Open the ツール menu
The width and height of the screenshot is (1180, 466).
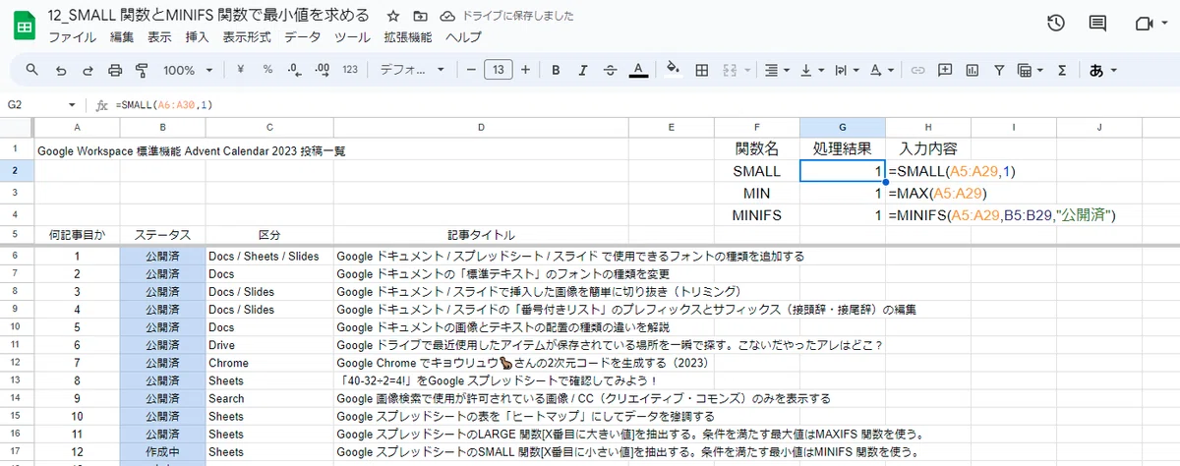point(353,37)
